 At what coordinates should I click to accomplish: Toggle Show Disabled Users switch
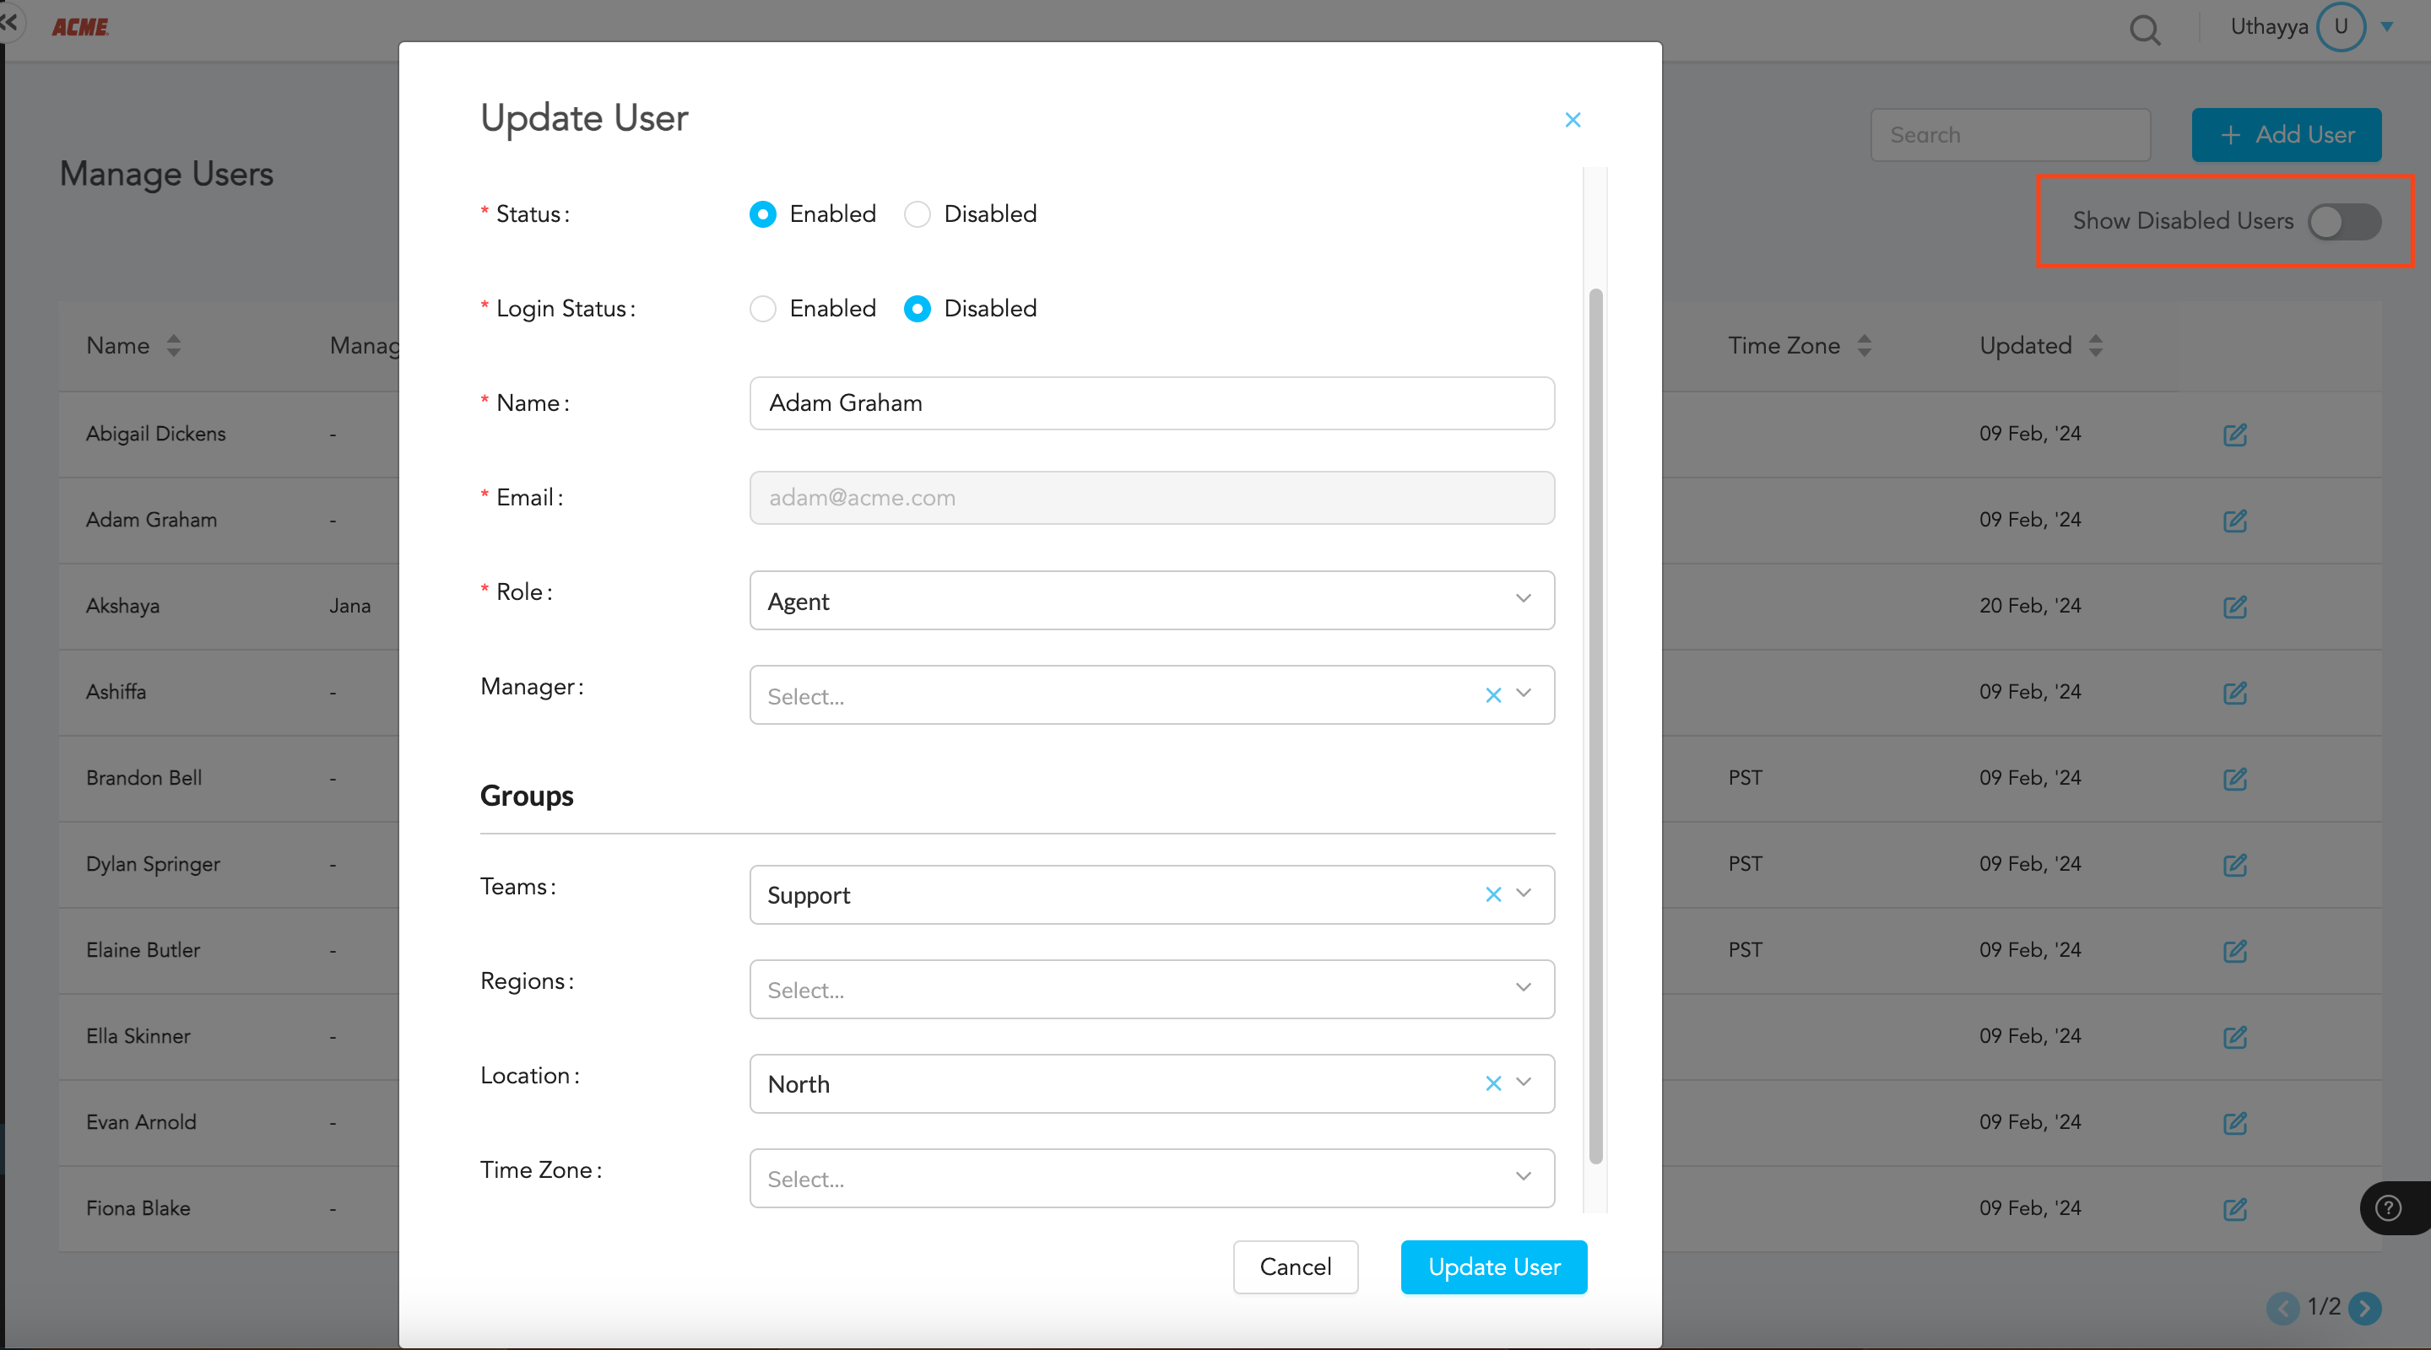point(2344,222)
